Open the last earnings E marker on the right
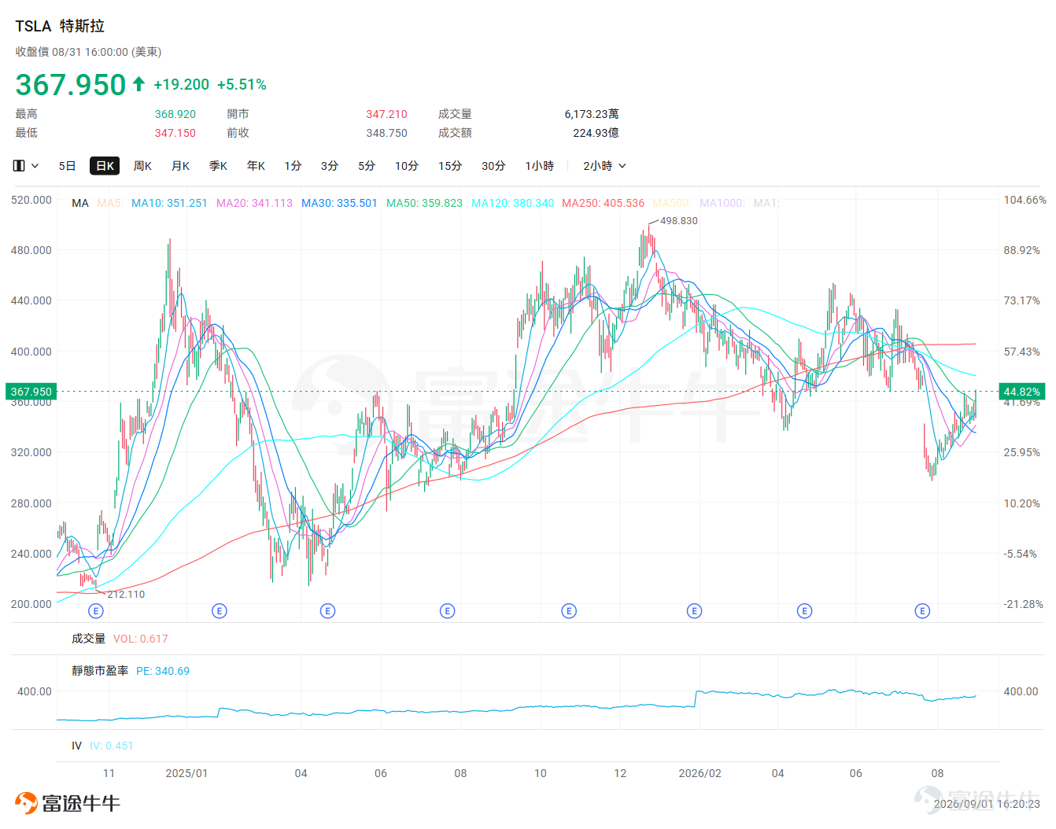Screen dimensions: 1056x829 [x=923, y=611]
